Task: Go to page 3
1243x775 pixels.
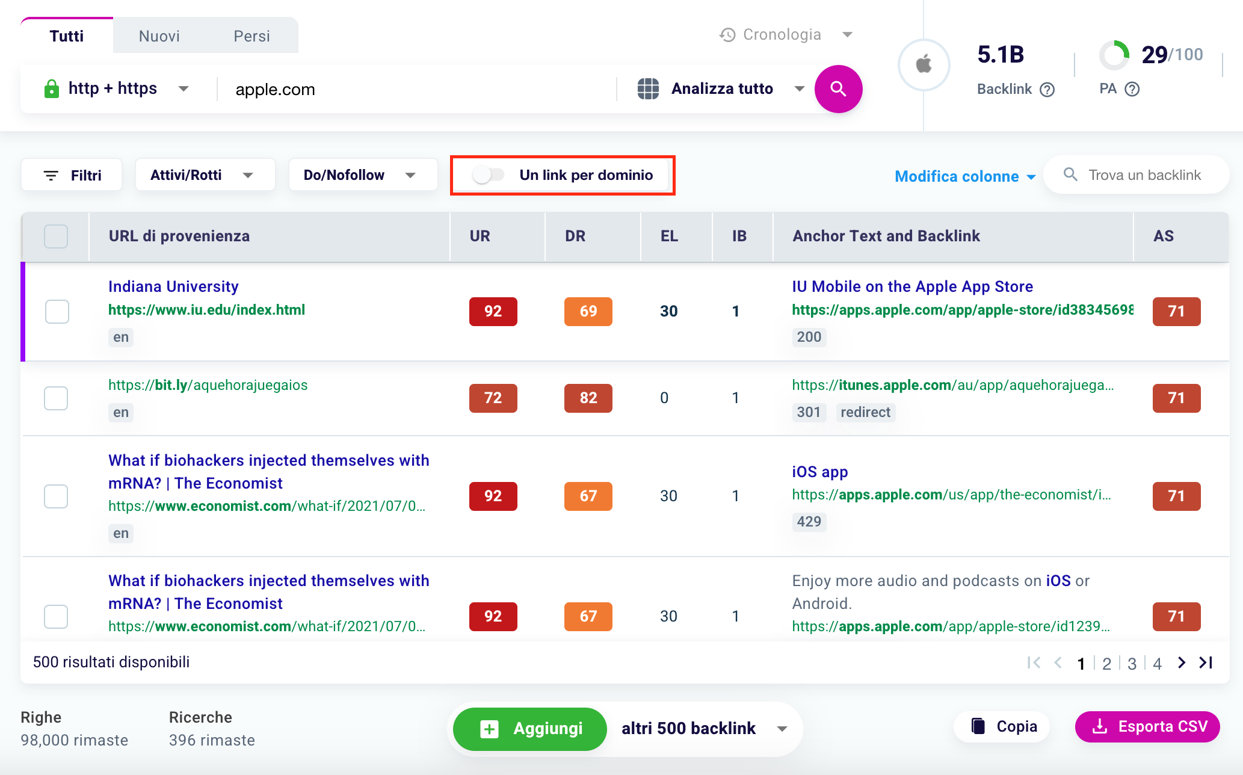Action: pos(1132,664)
